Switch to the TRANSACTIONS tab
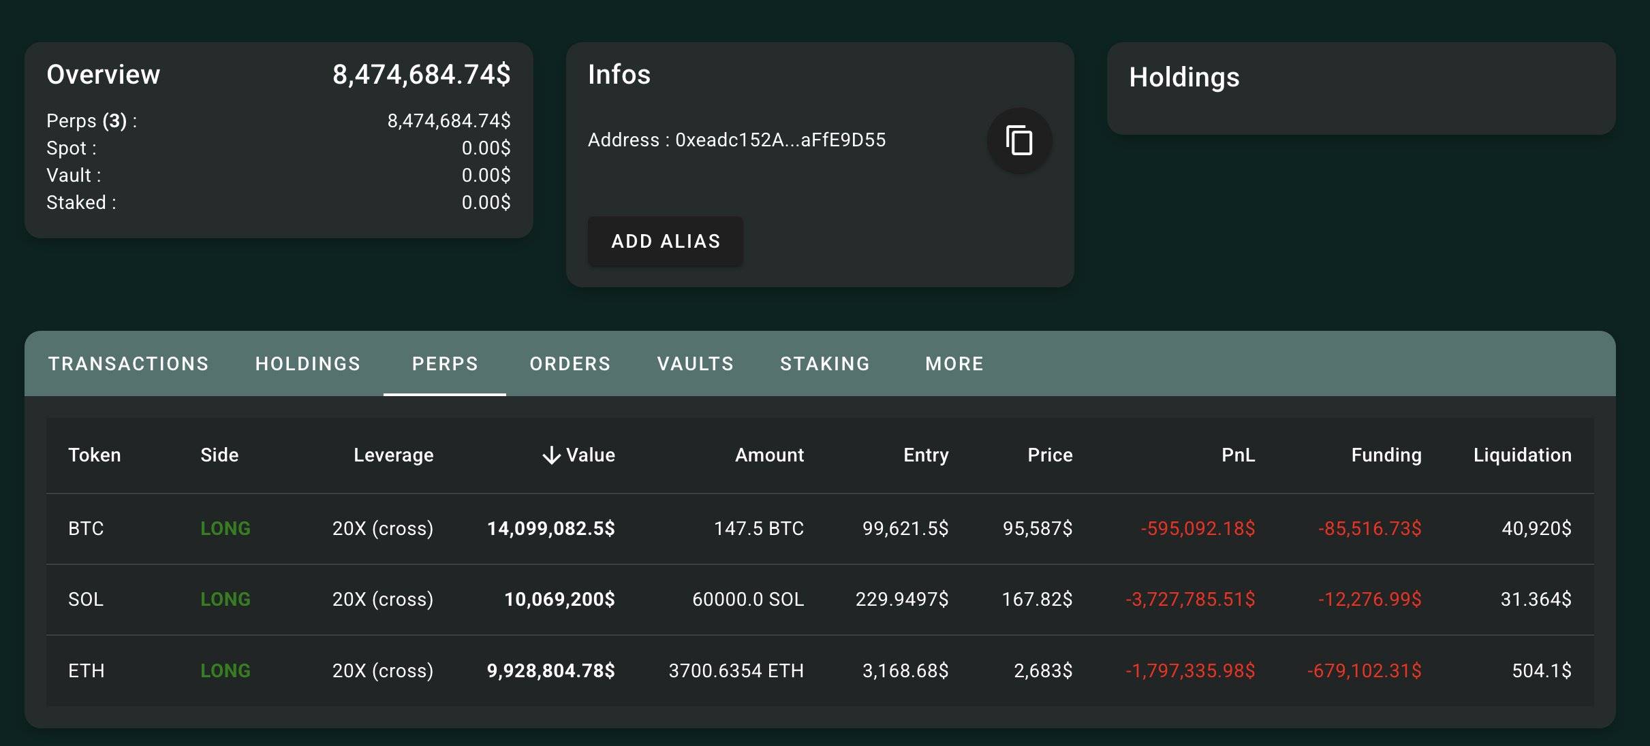Viewport: 1650px width, 746px height. point(128,363)
